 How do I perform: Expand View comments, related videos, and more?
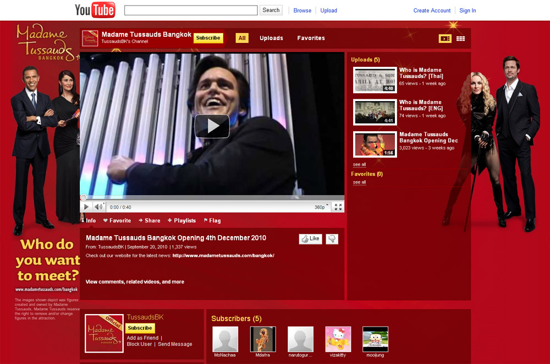tap(135, 282)
